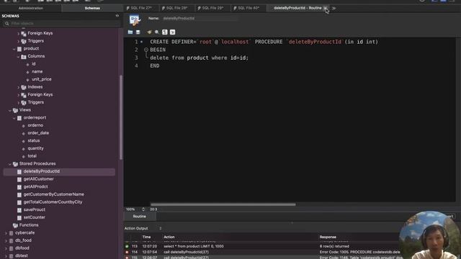This screenshot has width=461, height=259.
Task: Select the setCounter stored procedure
Action: point(35,217)
